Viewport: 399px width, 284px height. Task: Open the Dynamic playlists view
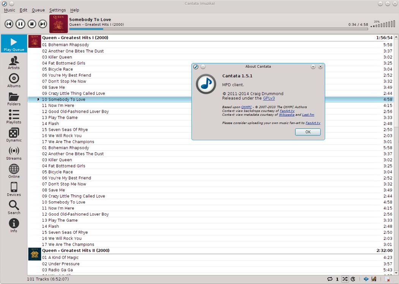(x=14, y=135)
